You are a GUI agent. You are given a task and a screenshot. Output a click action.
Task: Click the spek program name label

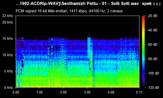(x=147, y=4)
